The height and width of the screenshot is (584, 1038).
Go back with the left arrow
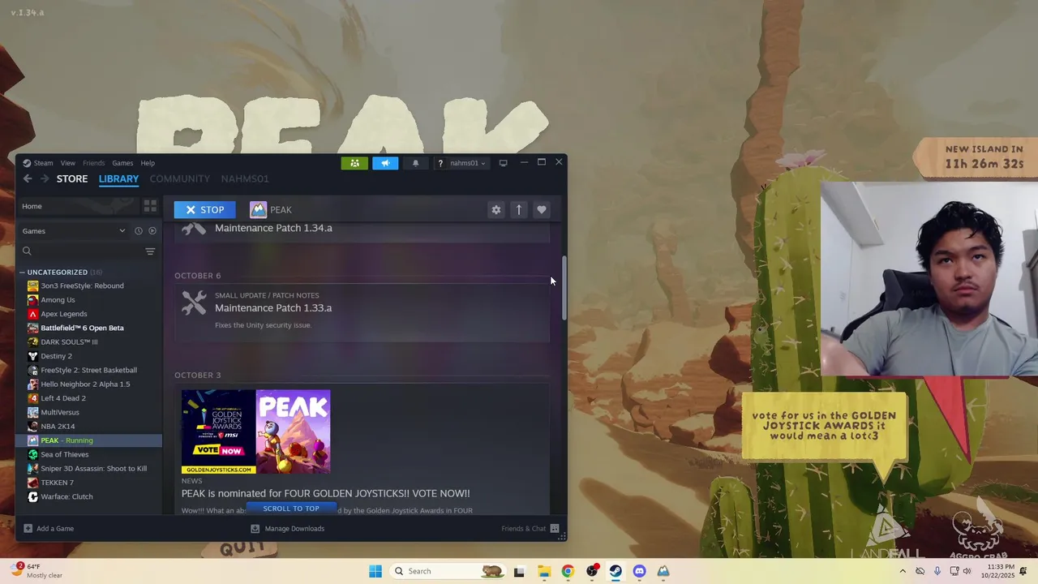(28, 178)
